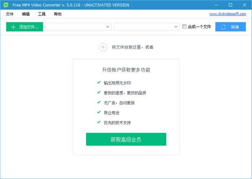Click the 添加文件... button

(25, 27)
